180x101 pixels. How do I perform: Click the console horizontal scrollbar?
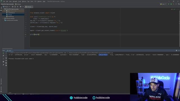pos(10,93)
